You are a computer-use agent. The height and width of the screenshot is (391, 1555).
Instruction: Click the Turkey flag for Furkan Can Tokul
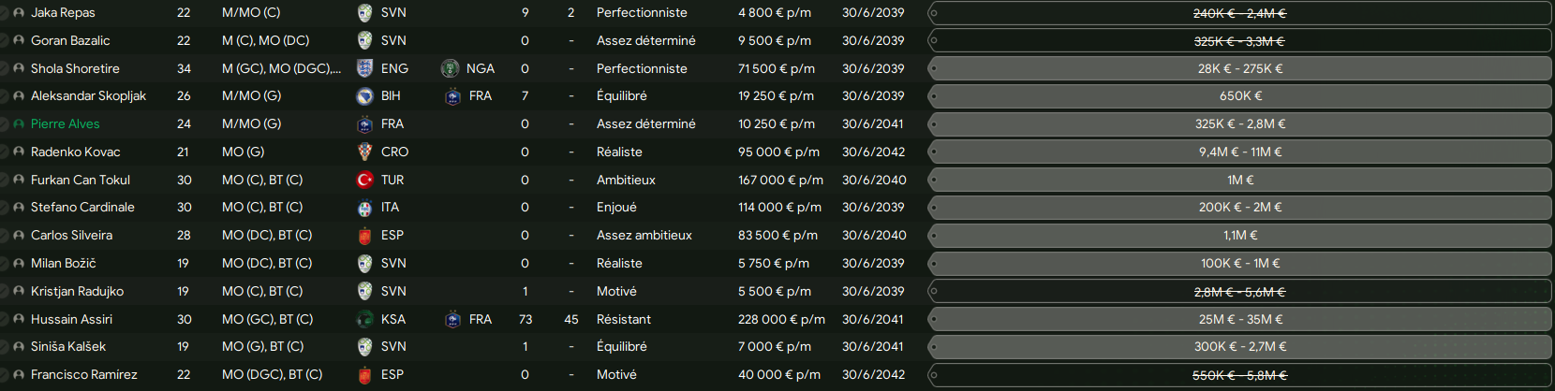364,180
